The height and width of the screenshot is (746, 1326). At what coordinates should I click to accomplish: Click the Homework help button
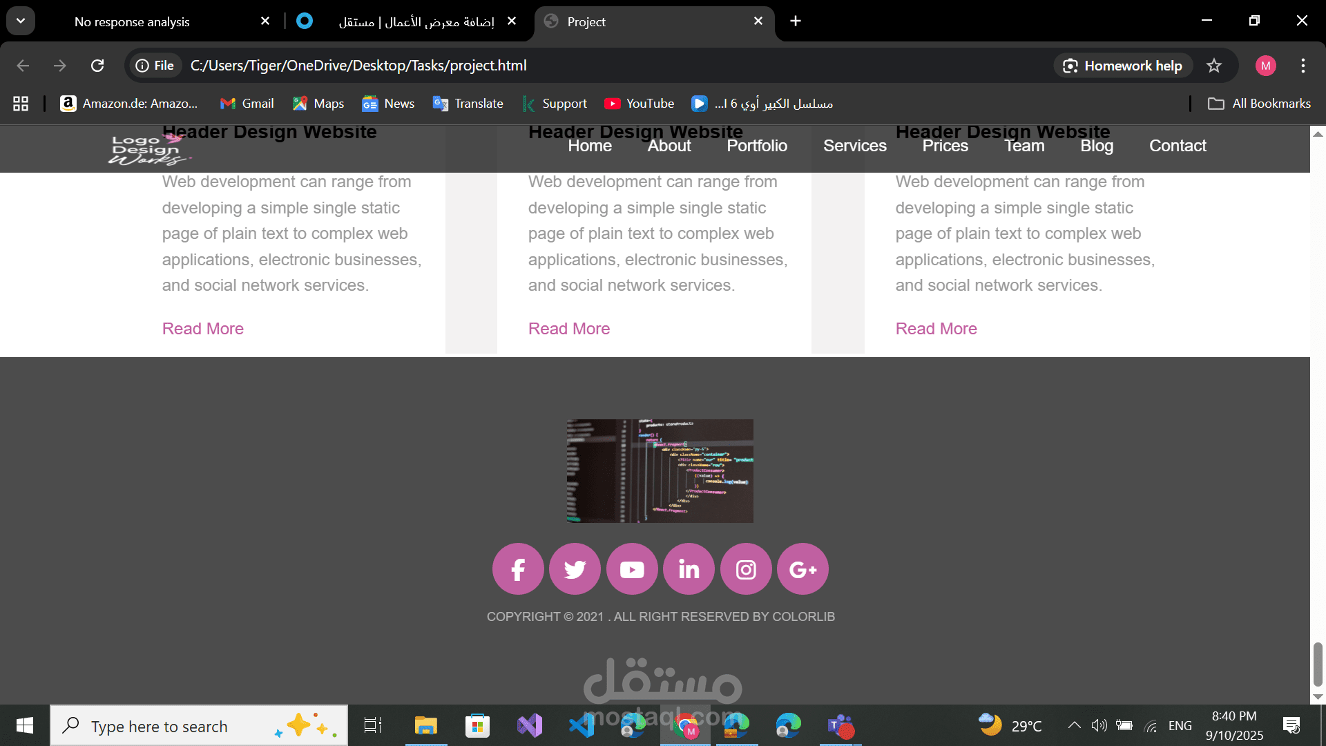[1123, 66]
